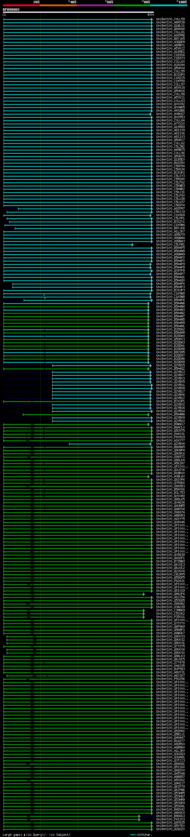Select the UniRef100_A0BL60 label

[170, 477]
